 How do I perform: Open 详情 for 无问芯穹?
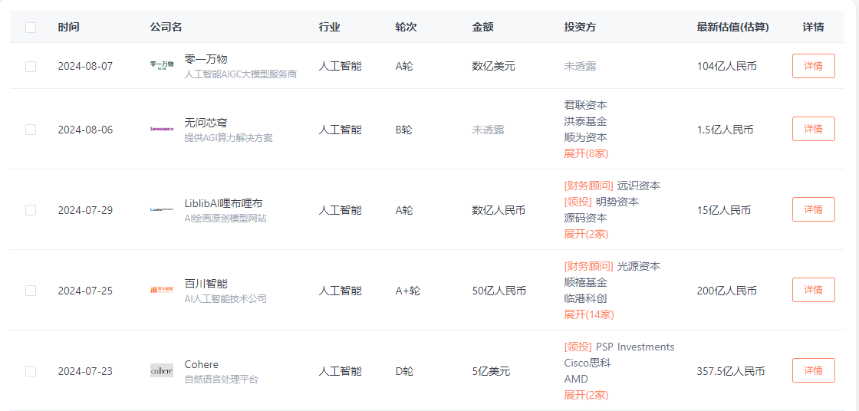coord(814,129)
